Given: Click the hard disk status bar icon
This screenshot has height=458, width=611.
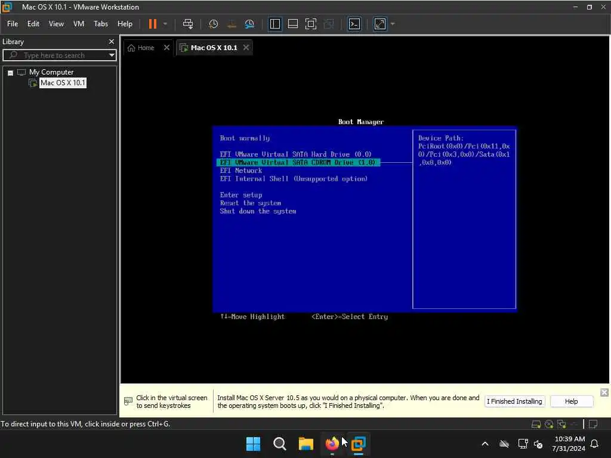Looking at the screenshot, I should pyautogui.click(x=536, y=425).
